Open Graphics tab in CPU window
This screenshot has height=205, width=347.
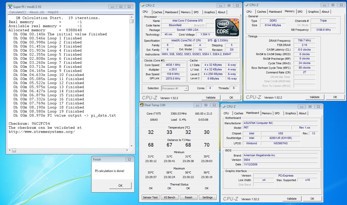point(210,12)
